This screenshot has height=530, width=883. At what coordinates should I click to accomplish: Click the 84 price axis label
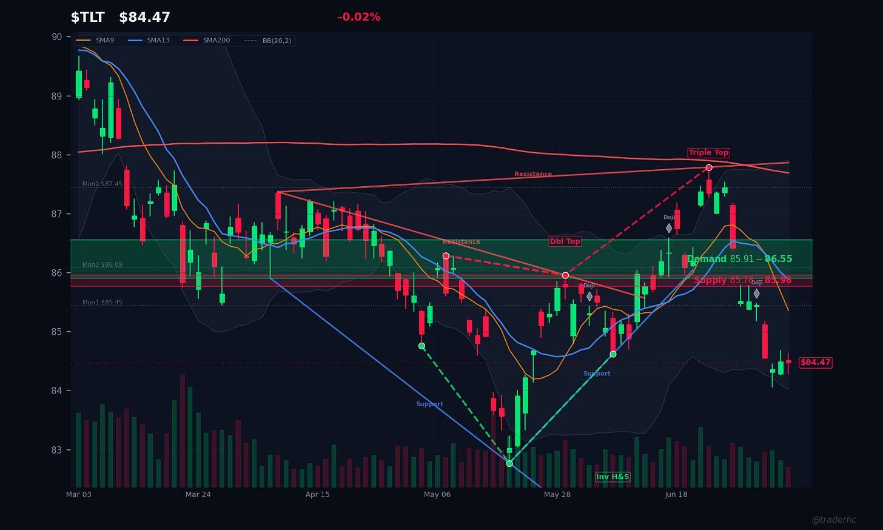tap(56, 391)
